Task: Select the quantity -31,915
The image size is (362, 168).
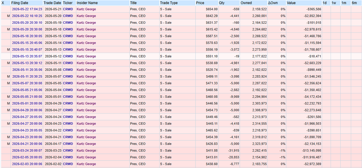Action: (233, 151)
